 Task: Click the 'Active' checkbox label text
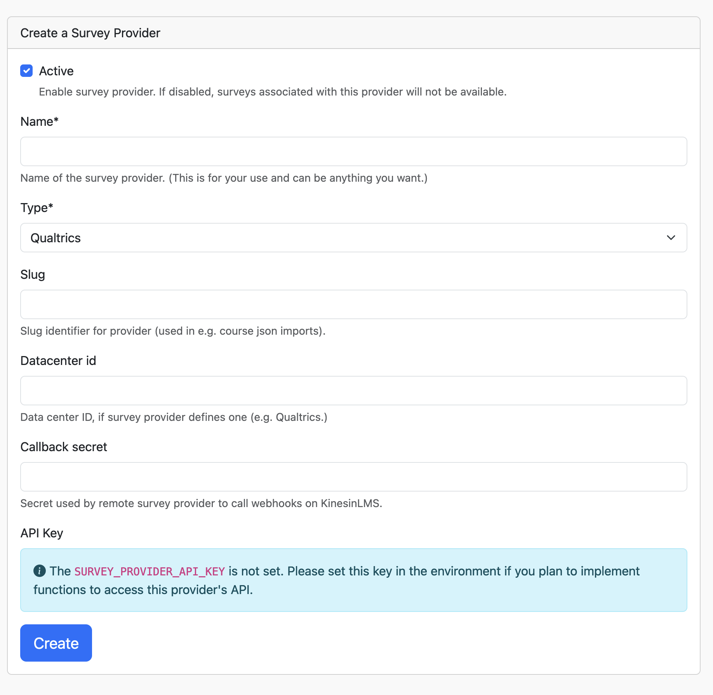pos(56,71)
